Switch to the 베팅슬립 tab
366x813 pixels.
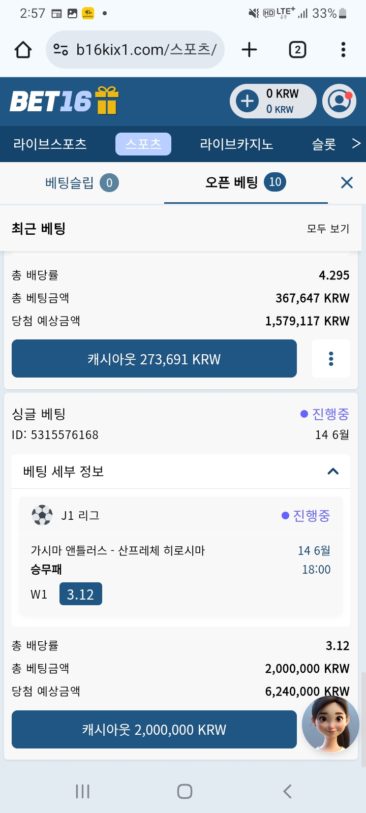81,183
